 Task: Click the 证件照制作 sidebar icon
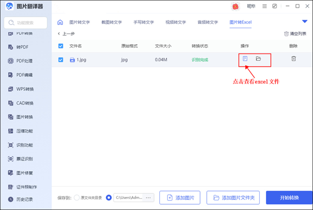pyautogui.click(x=11, y=187)
